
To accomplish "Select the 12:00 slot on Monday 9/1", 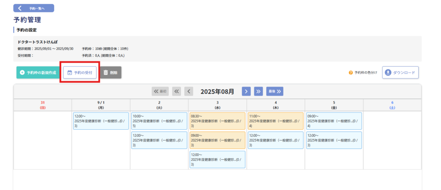I will click(x=101, y=121).
